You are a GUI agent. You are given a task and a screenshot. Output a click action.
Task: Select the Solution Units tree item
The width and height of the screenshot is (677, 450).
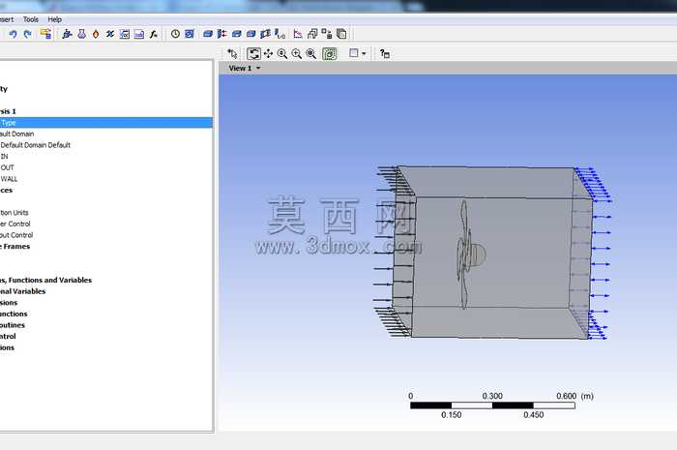[x=14, y=213]
